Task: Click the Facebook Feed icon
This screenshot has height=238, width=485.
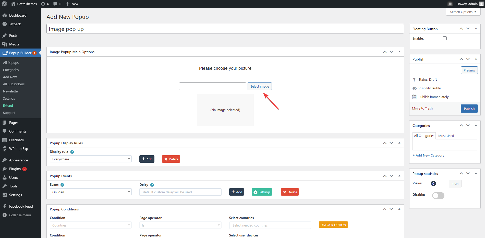Action: click(5, 206)
